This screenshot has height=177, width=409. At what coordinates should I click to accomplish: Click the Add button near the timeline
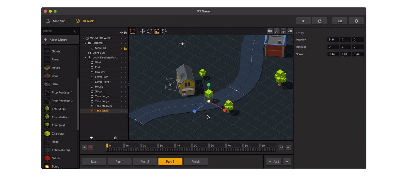click(x=273, y=161)
